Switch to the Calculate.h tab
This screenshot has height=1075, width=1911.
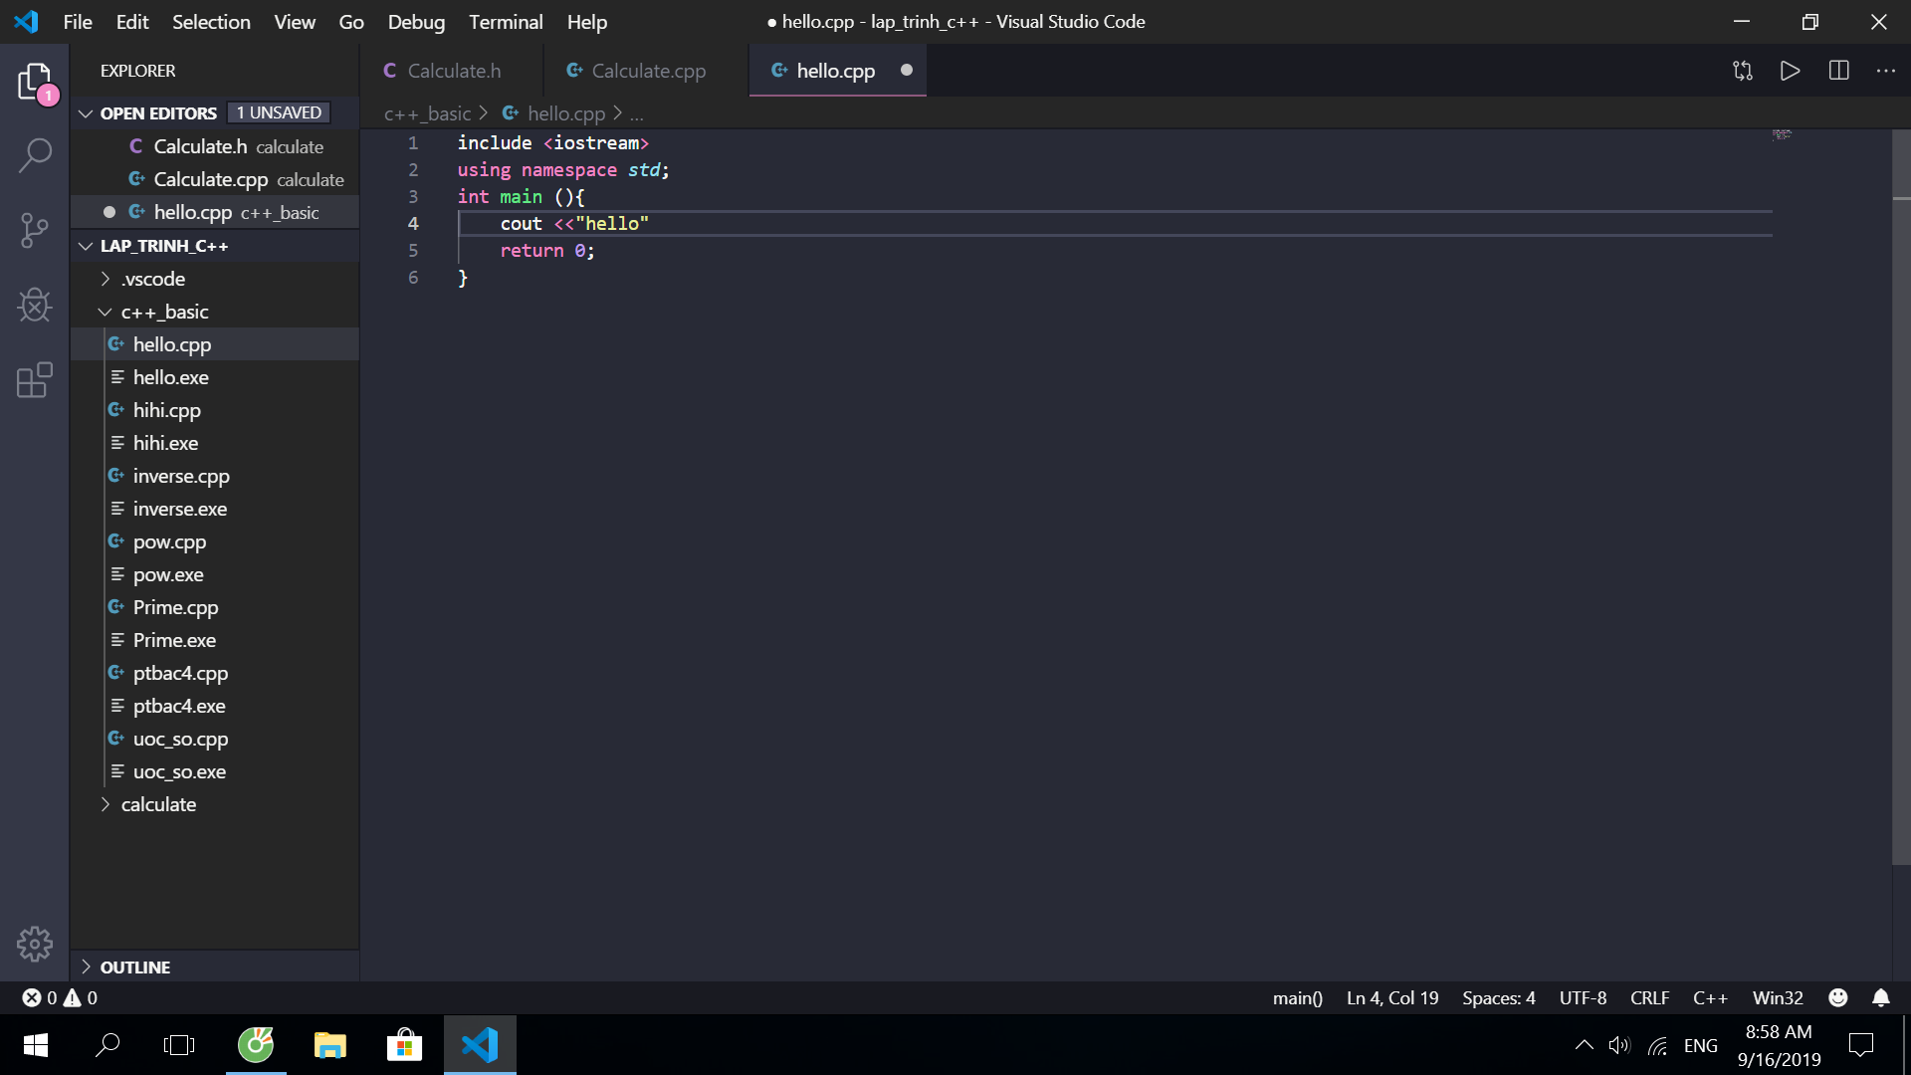[453, 71]
